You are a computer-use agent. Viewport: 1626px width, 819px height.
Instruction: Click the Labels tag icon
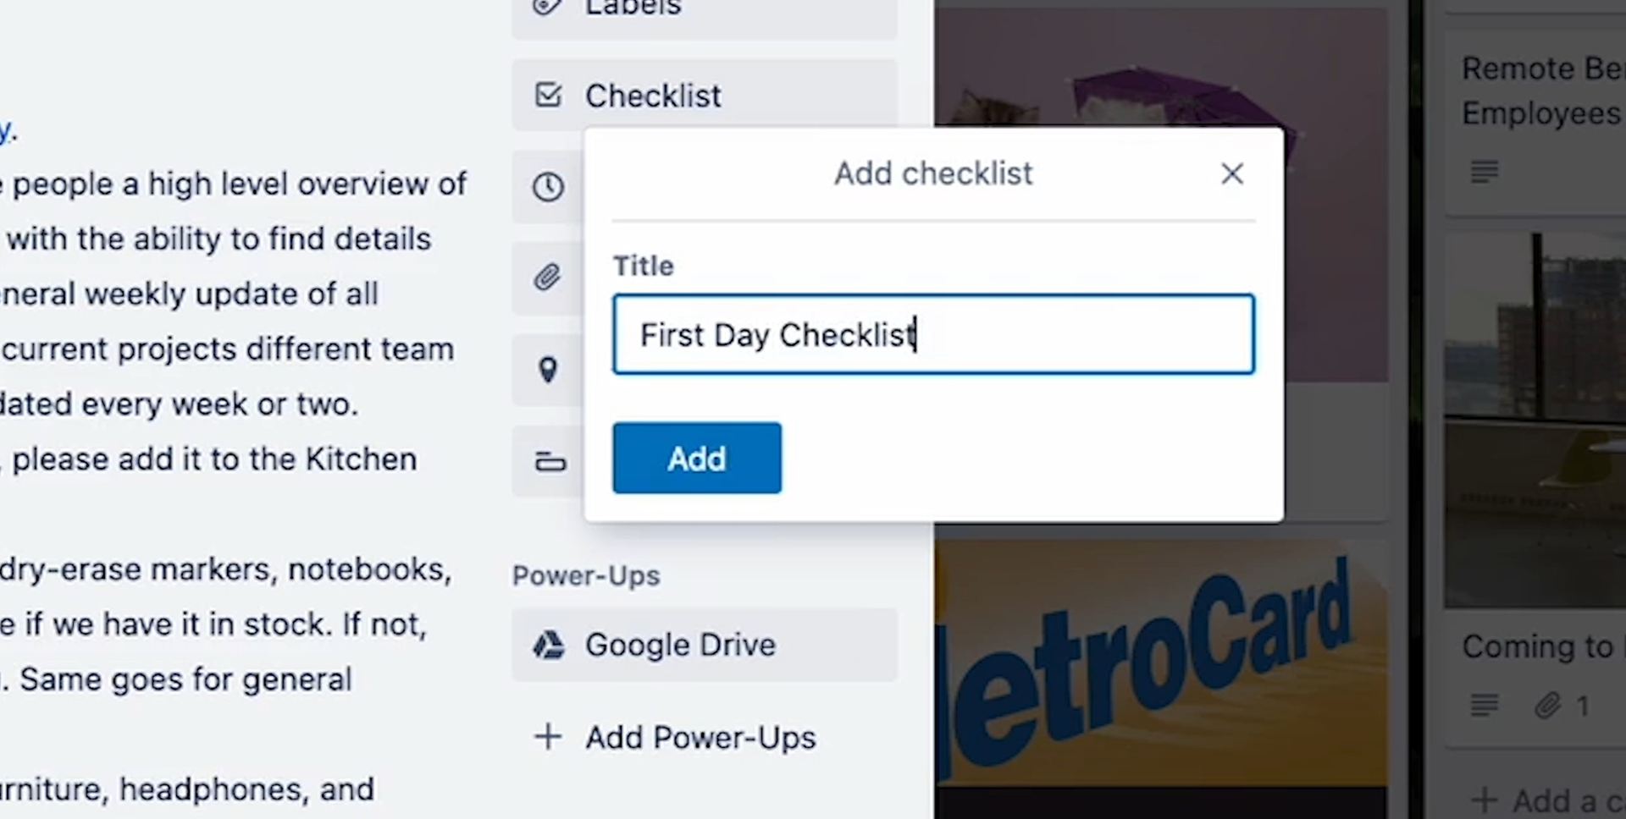548,7
